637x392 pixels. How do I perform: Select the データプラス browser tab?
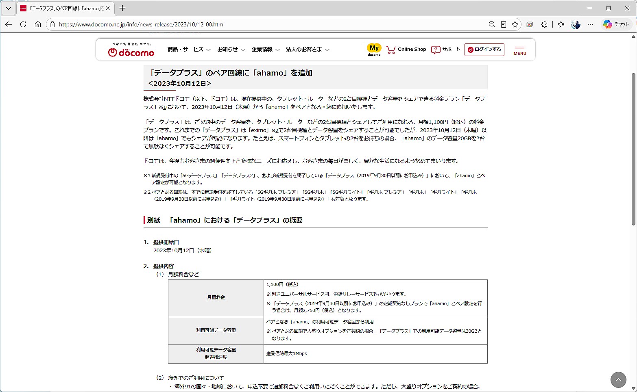tap(65, 8)
